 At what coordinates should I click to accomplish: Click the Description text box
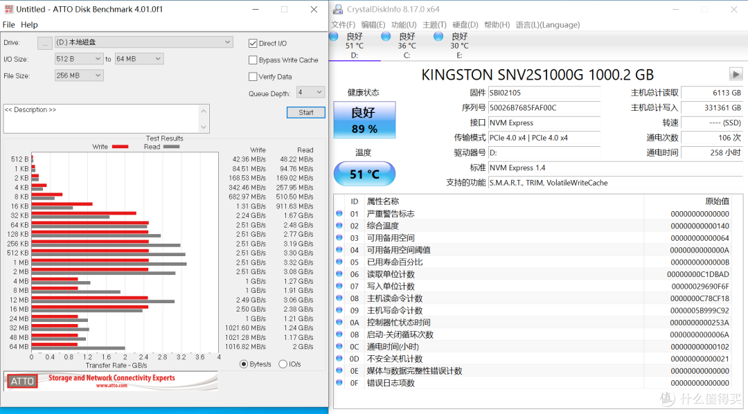[100, 119]
